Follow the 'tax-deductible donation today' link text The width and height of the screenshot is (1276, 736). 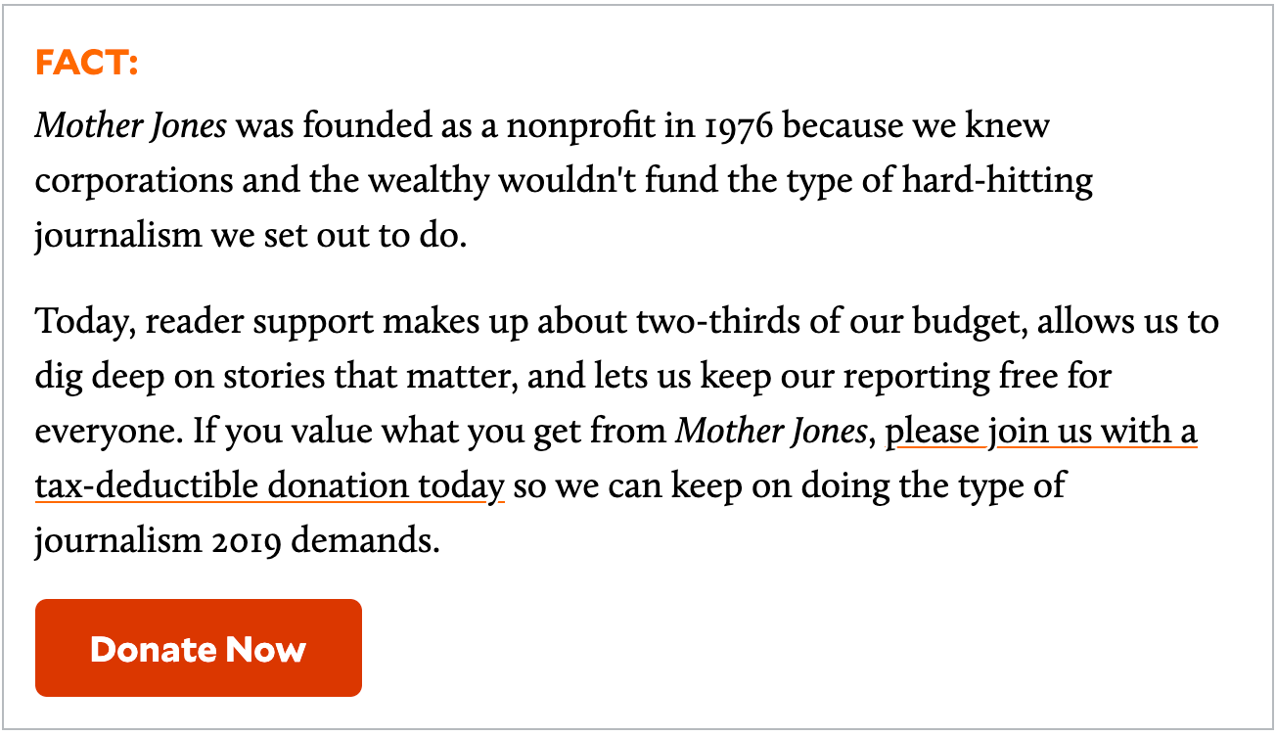[270, 486]
